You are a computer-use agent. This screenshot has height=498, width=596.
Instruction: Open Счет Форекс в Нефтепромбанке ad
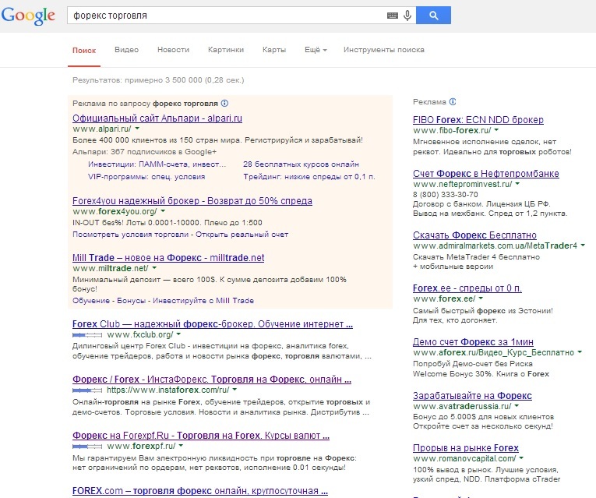pos(486,174)
